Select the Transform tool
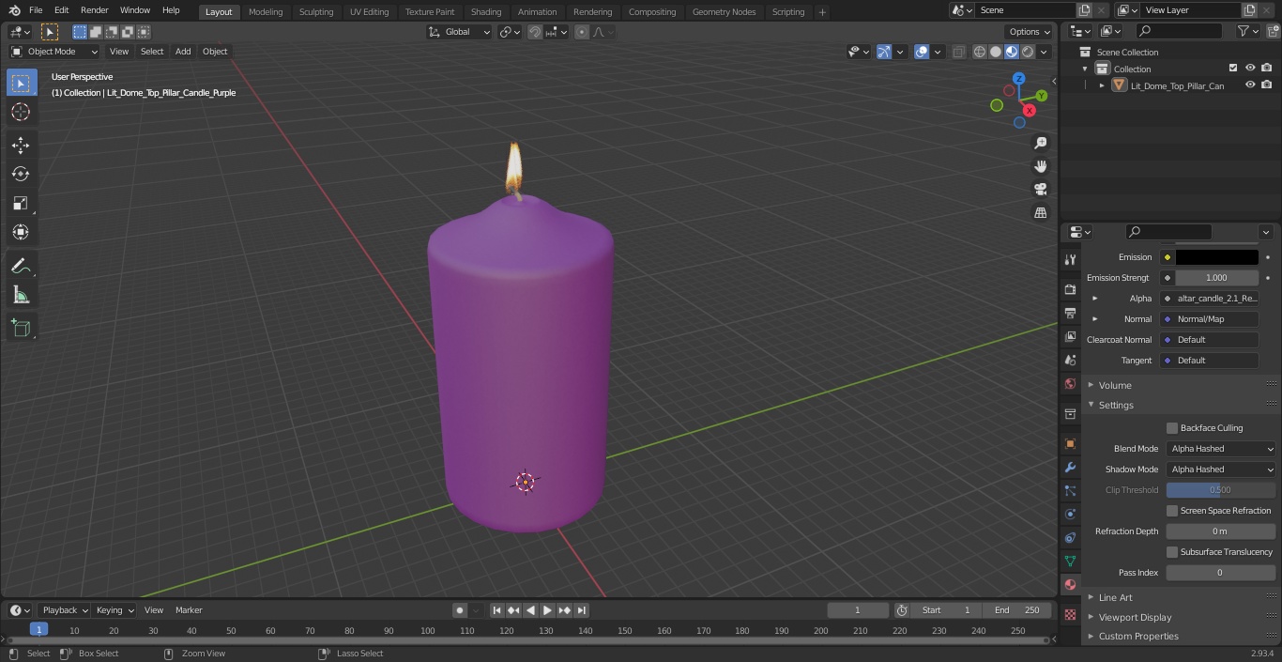The height and width of the screenshot is (662, 1282). [21, 232]
